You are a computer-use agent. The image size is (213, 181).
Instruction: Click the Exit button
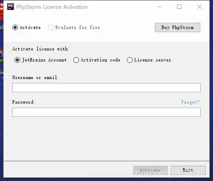pyautogui.click(x=188, y=170)
